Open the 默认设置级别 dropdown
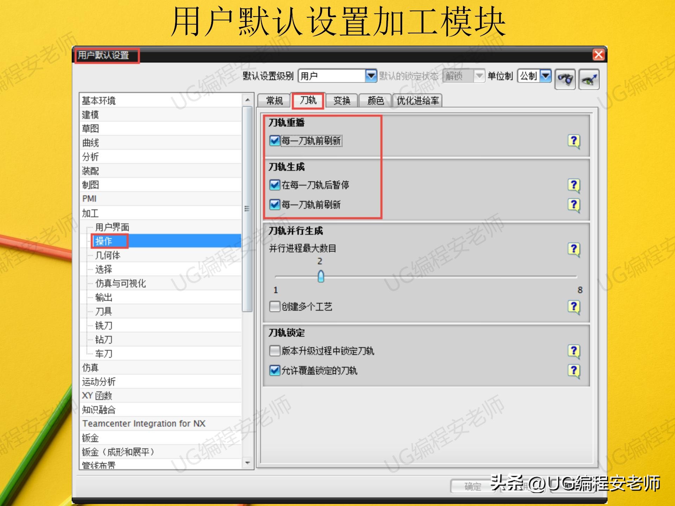 coord(372,76)
